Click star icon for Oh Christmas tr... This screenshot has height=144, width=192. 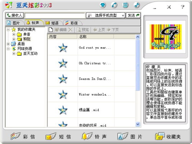tap(63, 63)
